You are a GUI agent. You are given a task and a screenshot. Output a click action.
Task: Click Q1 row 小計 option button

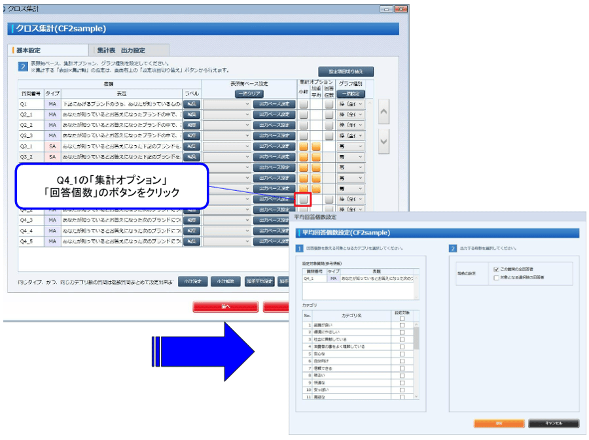[304, 104]
